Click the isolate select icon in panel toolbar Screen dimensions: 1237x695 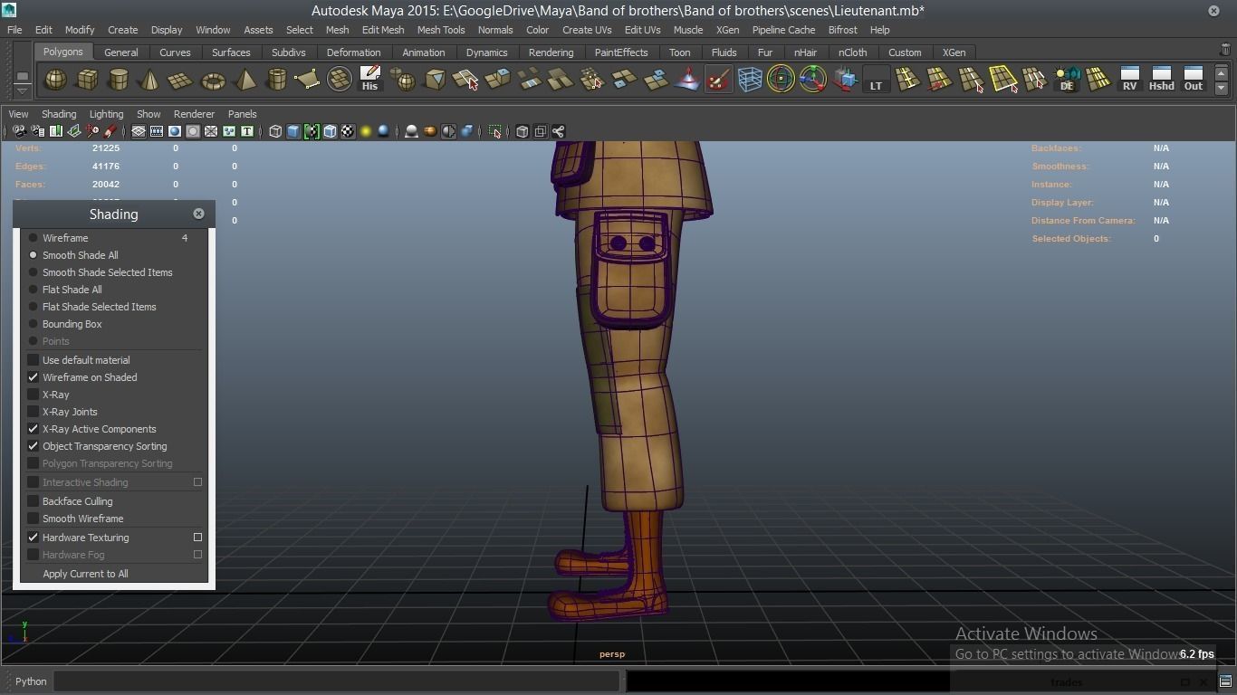tap(495, 131)
